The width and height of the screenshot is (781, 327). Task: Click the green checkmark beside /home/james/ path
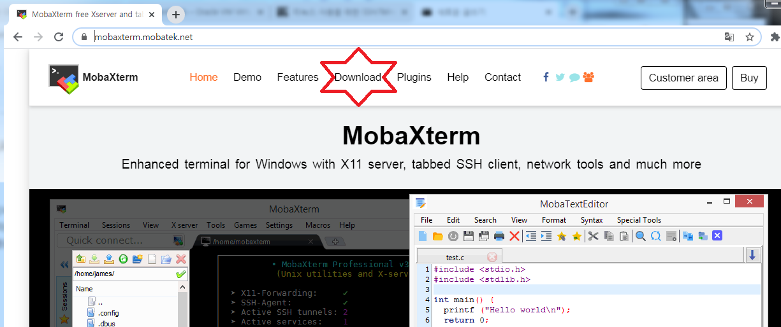click(x=180, y=274)
